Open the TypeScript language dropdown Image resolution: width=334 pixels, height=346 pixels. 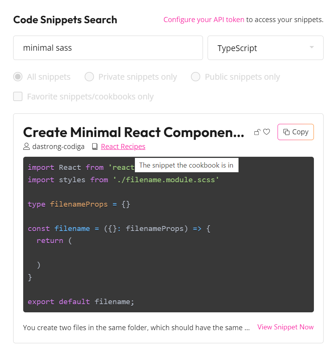(x=255, y=48)
